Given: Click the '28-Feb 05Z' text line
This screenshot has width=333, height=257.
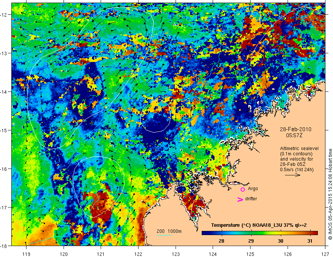Looking at the screenshot, I should [293, 164].
